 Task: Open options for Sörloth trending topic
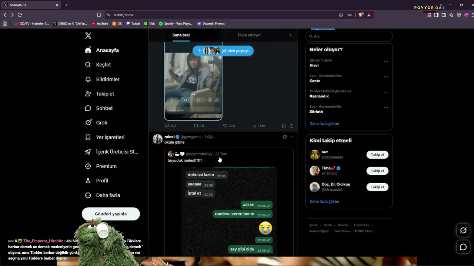coord(386,108)
